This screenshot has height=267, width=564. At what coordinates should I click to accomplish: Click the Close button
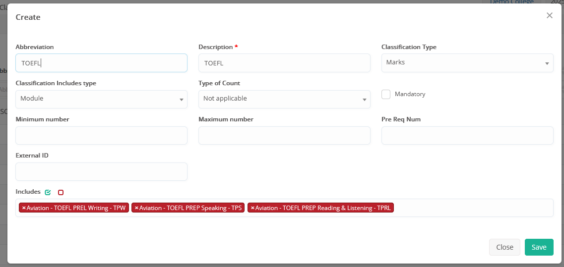click(504, 247)
